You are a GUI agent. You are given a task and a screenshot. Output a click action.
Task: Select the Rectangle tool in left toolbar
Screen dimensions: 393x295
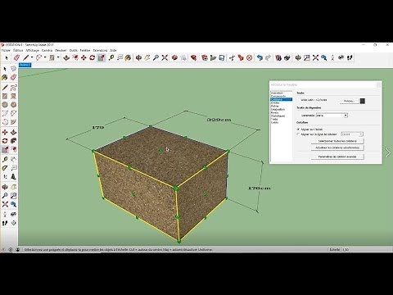click(5, 96)
